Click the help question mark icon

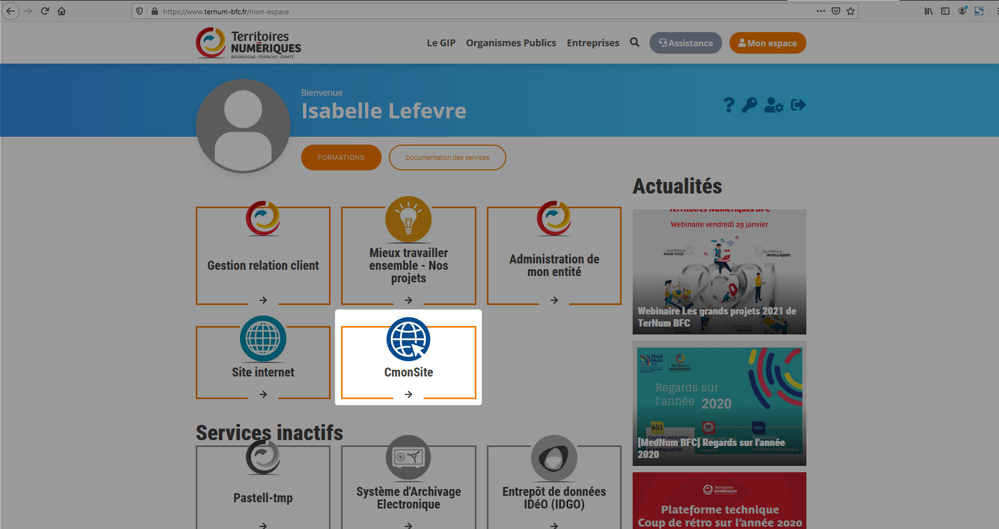coord(728,105)
